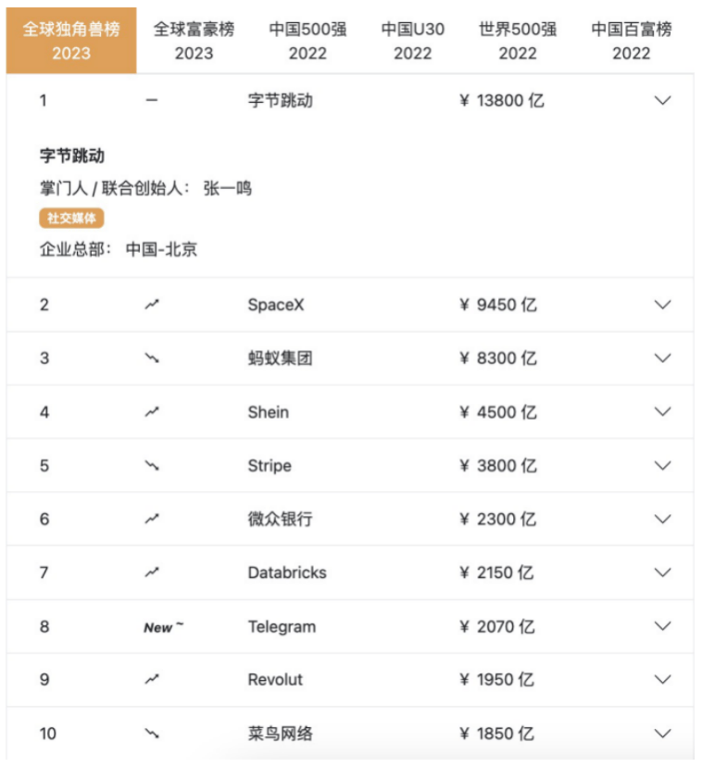Click the rising trend icon next to Shein

152,412
